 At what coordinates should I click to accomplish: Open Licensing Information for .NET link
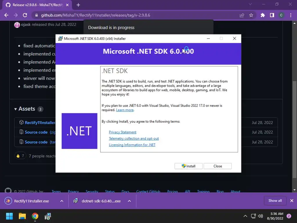tap(132, 145)
